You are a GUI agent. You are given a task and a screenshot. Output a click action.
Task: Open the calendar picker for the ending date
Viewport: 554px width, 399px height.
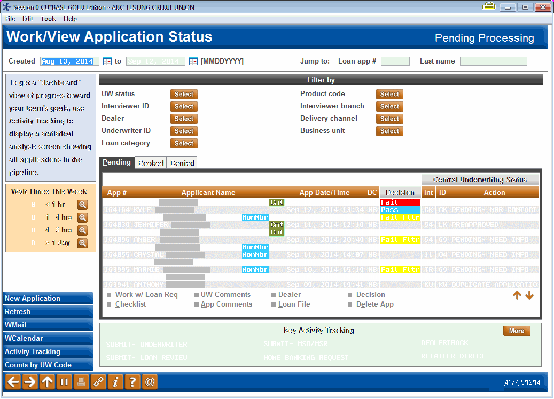point(192,61)
